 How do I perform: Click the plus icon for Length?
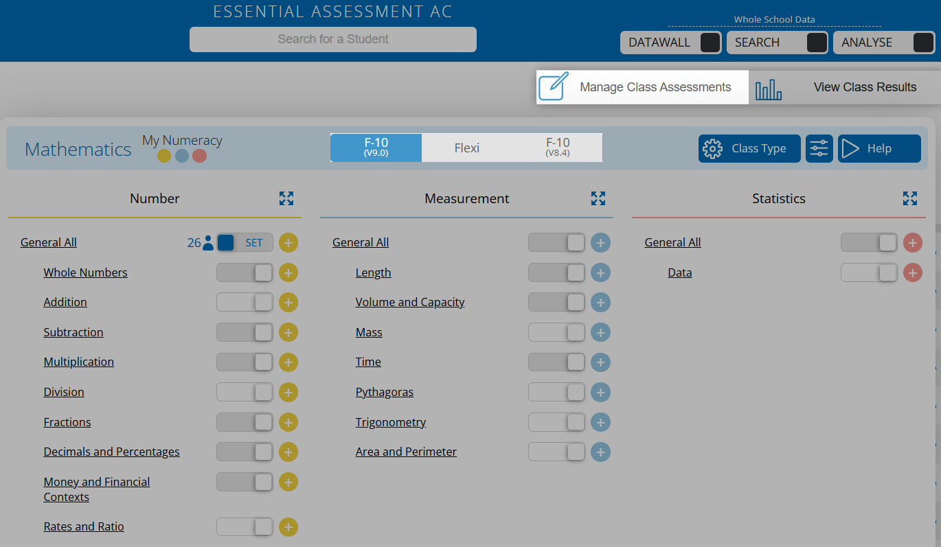(x=600, y=272)
